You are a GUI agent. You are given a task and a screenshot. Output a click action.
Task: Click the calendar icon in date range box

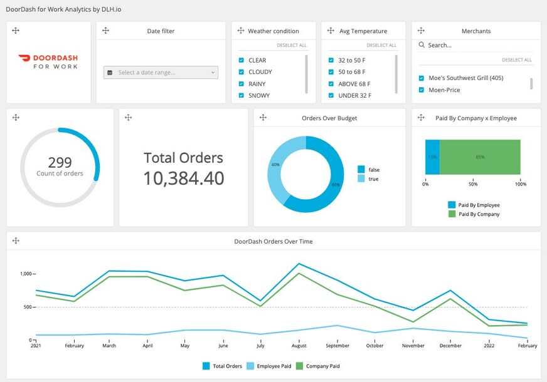110,73
